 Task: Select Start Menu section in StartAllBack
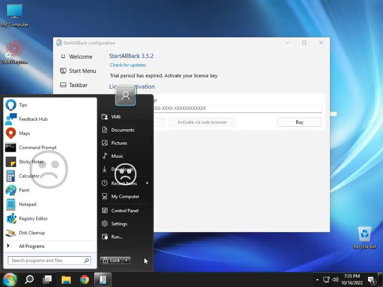click(x=78, y=71)
